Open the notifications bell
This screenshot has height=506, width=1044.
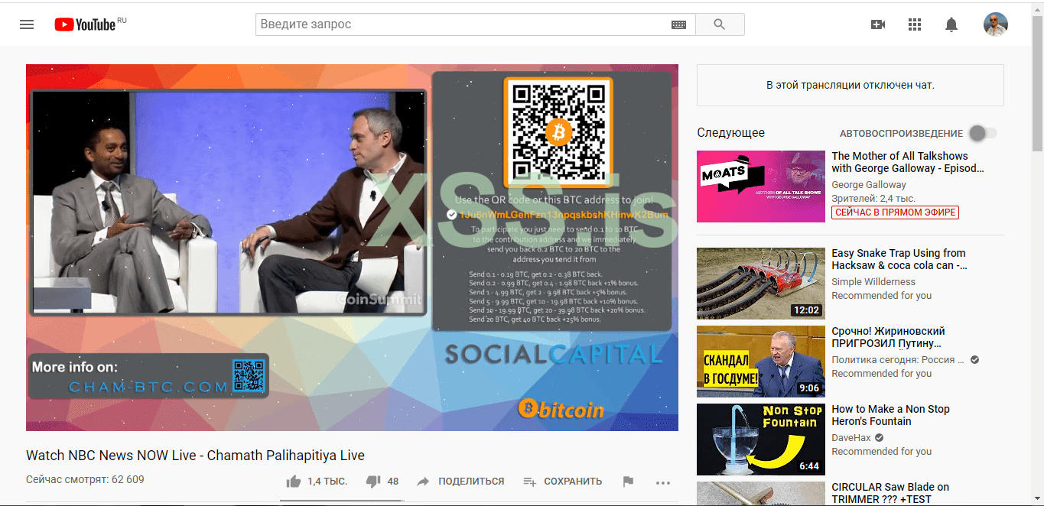click(x=951, y=24)
